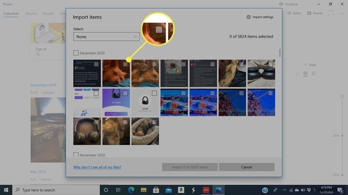The width and height of the screenshot is (348, 195).
Task: Open the Photos more options ellipsis
Action: coord(342,13)
